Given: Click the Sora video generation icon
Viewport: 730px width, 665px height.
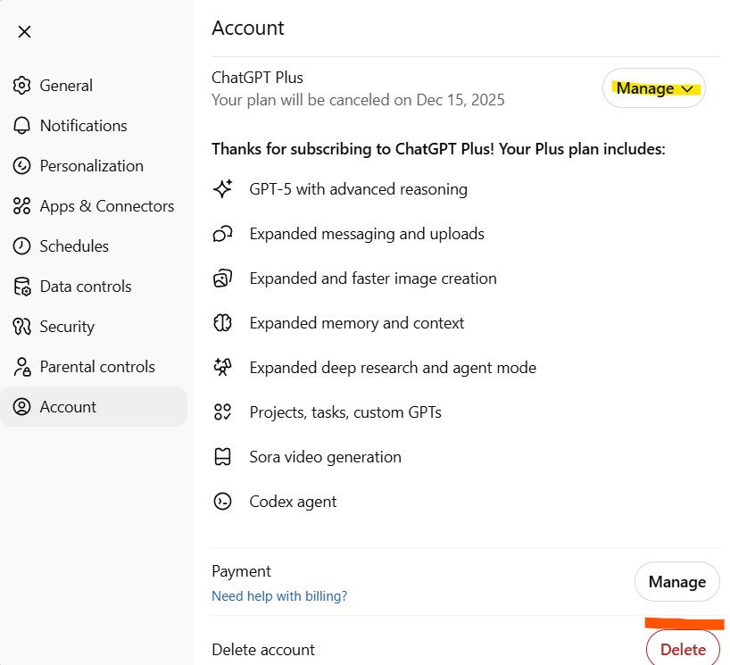Looking at the screenshot, I should pos(222,457).
